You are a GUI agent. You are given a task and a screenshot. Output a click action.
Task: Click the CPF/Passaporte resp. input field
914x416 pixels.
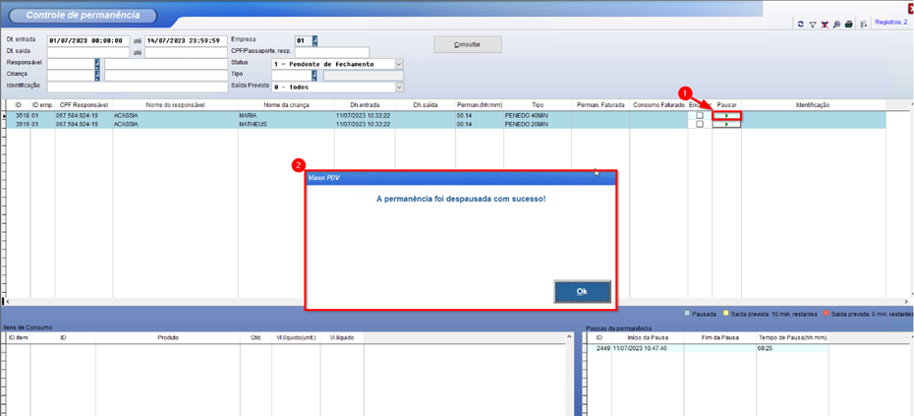[332, 52]
